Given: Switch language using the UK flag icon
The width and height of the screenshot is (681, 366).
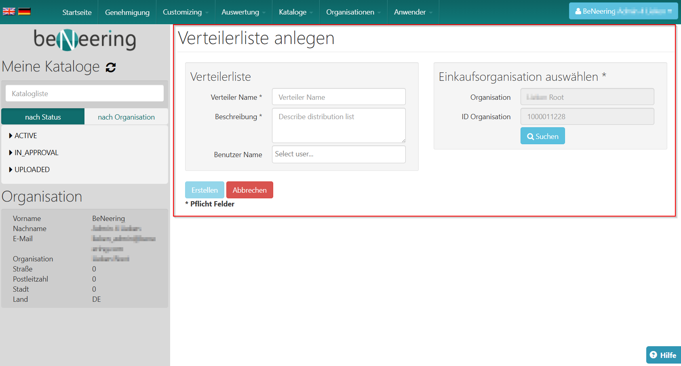Looking at the screenshot, I should pyautogui.click(x=8, y=11).
